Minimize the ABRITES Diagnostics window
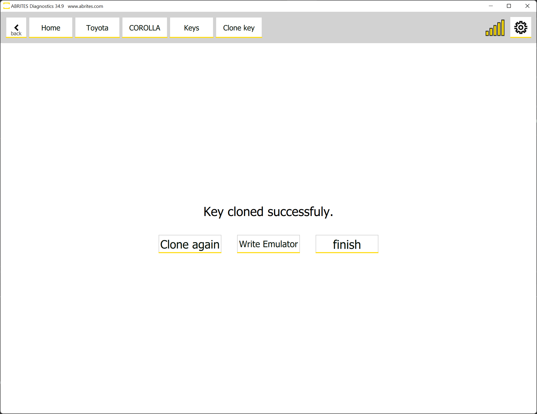This screenshot has width=537, height=414. [491, 6]
